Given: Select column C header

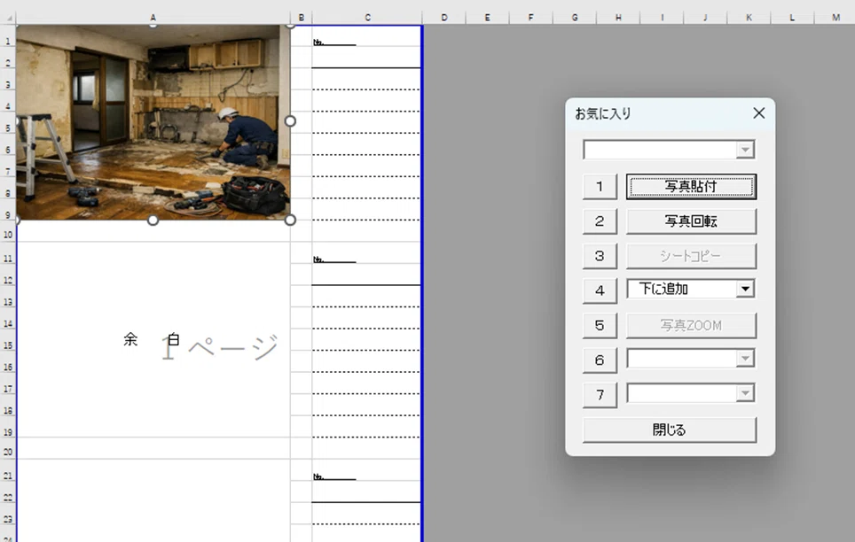Looking at the screenshot, I should (367, 18).
